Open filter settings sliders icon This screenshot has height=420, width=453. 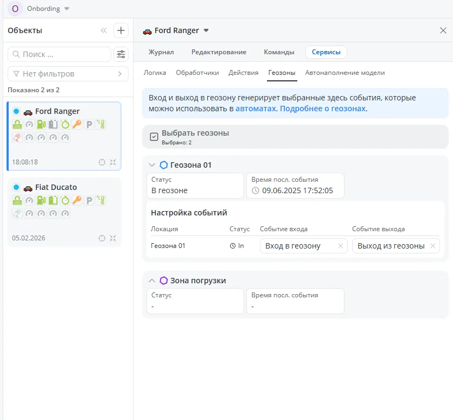[x=121, y=54]
